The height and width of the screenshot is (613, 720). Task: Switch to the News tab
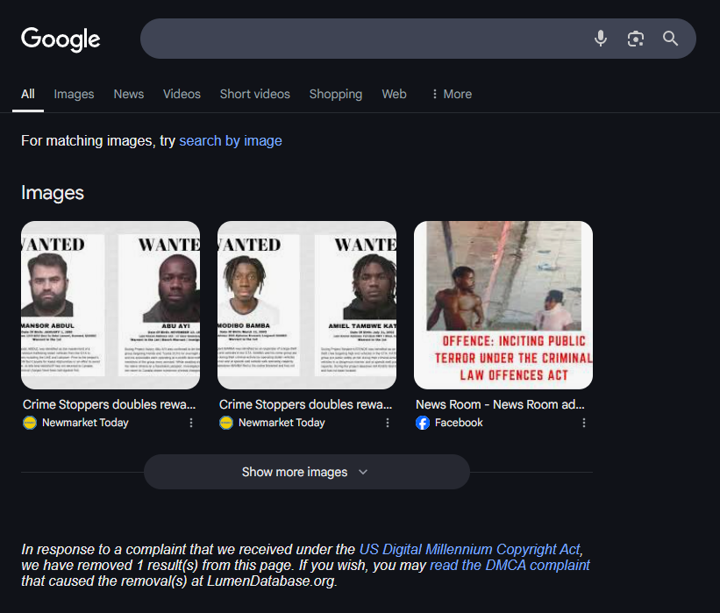pyautogui.click(x=129, y=94)
